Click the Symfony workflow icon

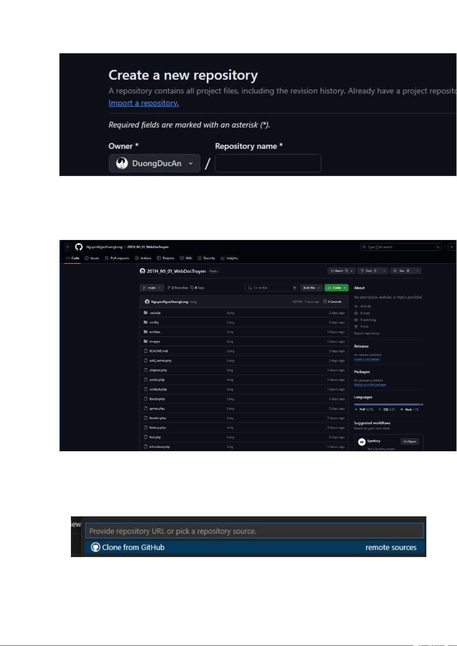tap(362, 442)
